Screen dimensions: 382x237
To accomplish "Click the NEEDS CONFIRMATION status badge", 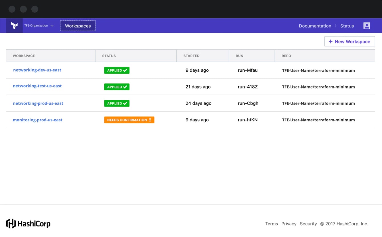I will click(x=129, y=120).
